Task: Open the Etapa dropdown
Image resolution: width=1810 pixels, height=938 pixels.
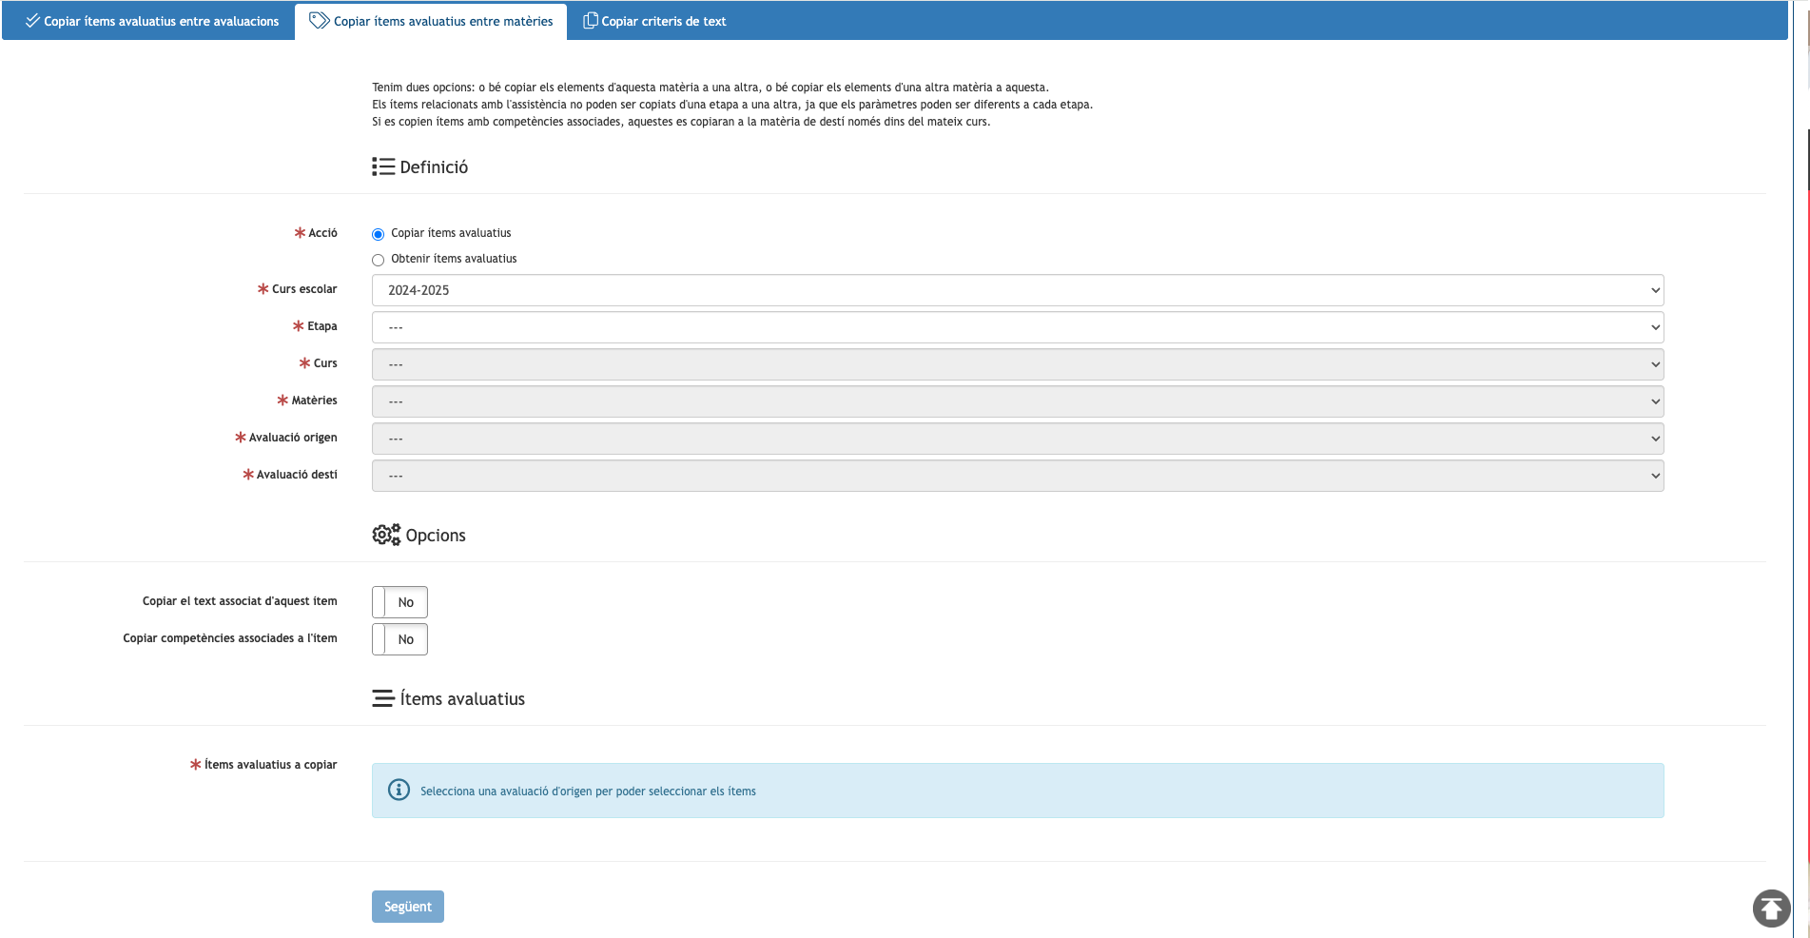Action: (1018, 327)
